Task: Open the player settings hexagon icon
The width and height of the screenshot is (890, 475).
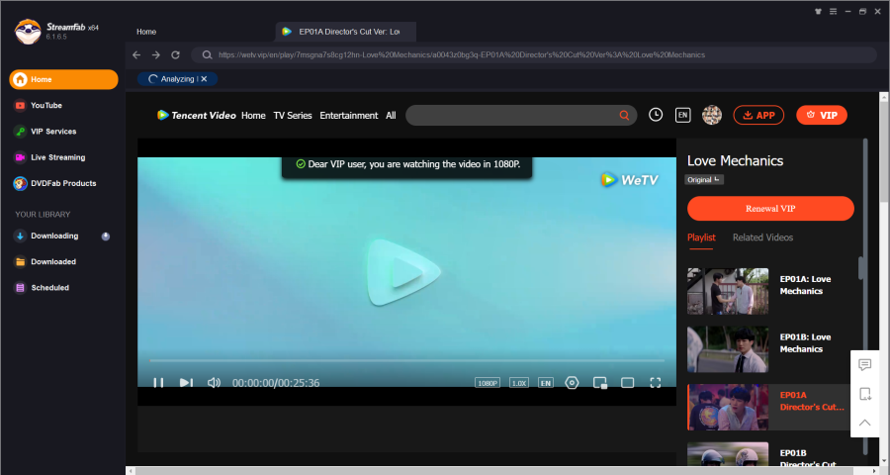Action: (573, 383)
